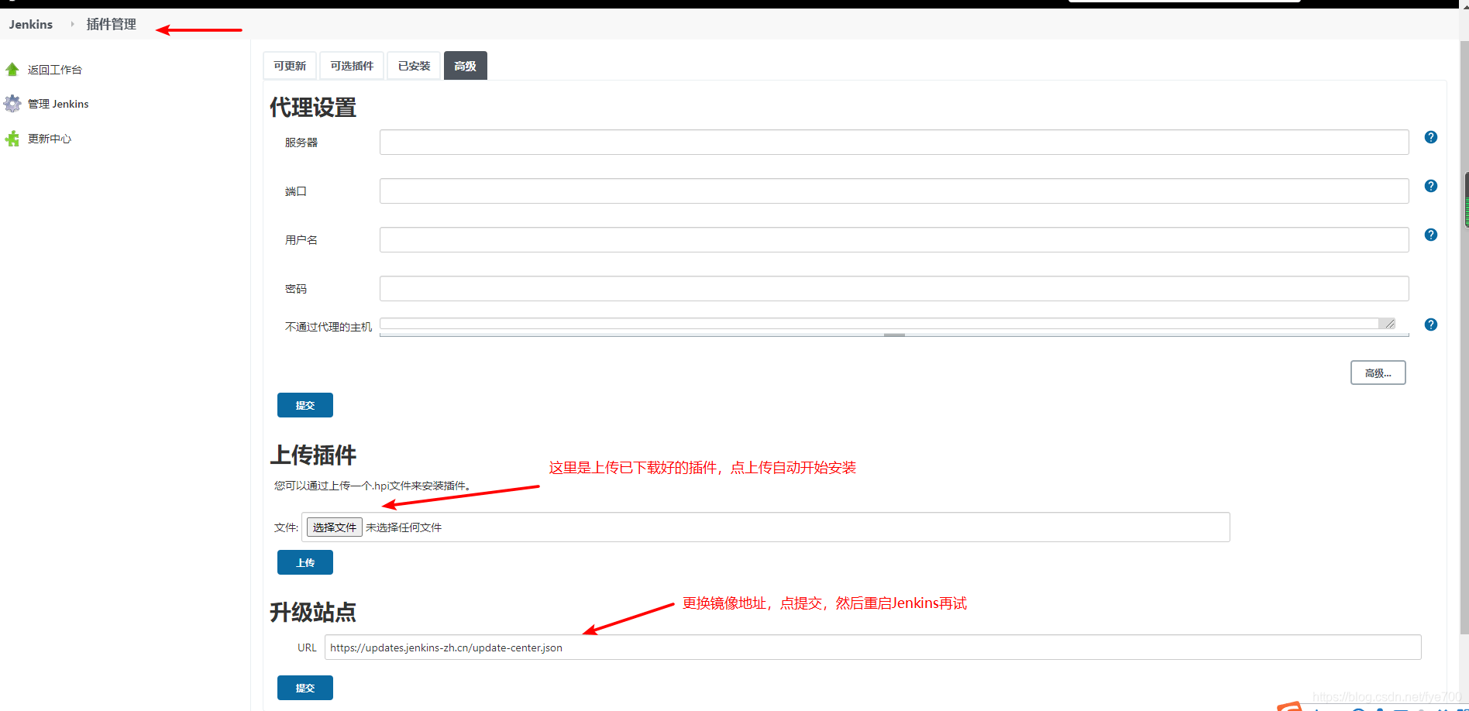Click the 上传 button

(x=305, y=562)
